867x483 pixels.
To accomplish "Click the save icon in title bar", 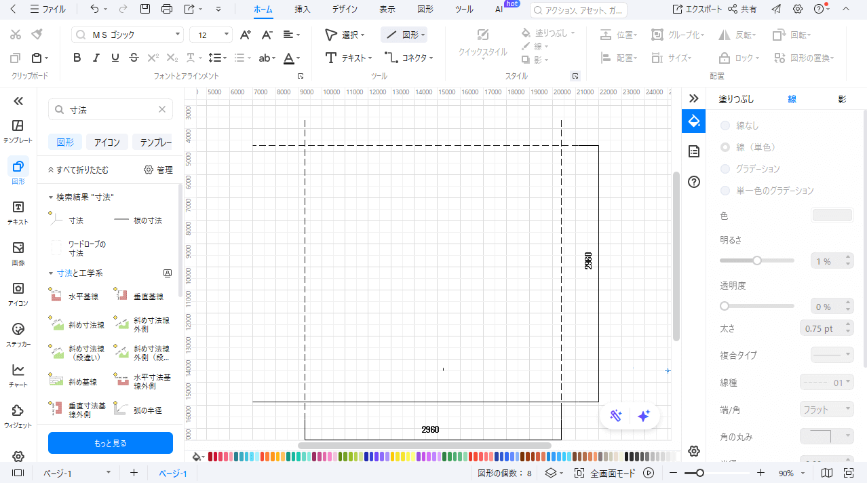I will tap(144, 9).
